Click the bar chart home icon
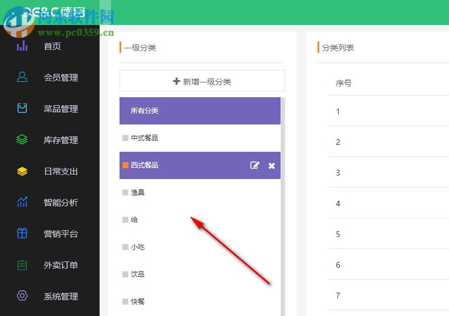Screen dimensions: 449x316 22,46
